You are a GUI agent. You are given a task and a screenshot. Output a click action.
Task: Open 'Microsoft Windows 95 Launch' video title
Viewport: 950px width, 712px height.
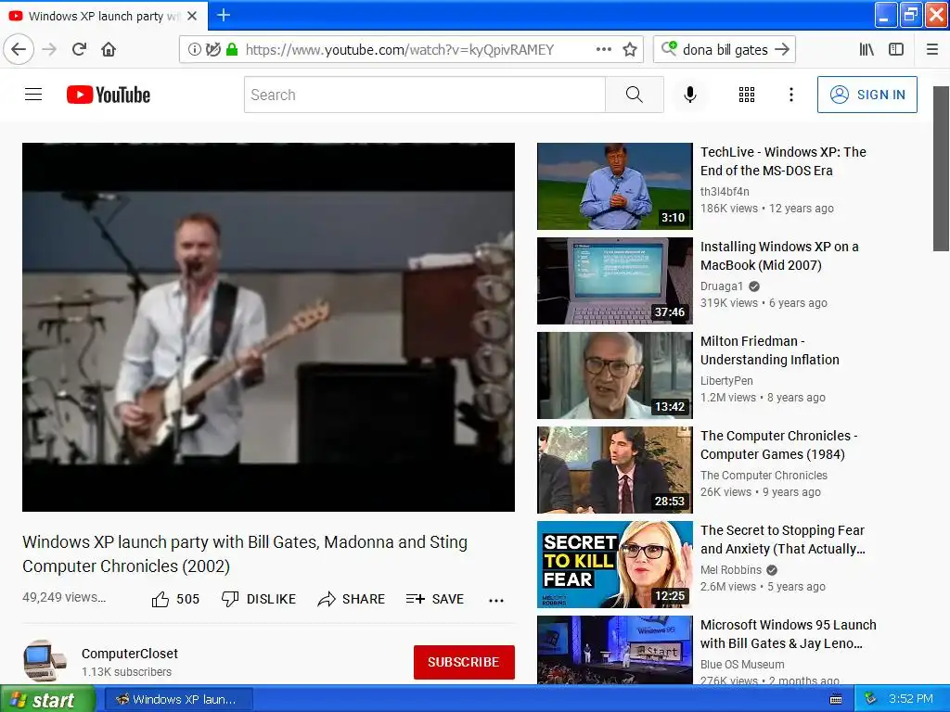point(789,633)
